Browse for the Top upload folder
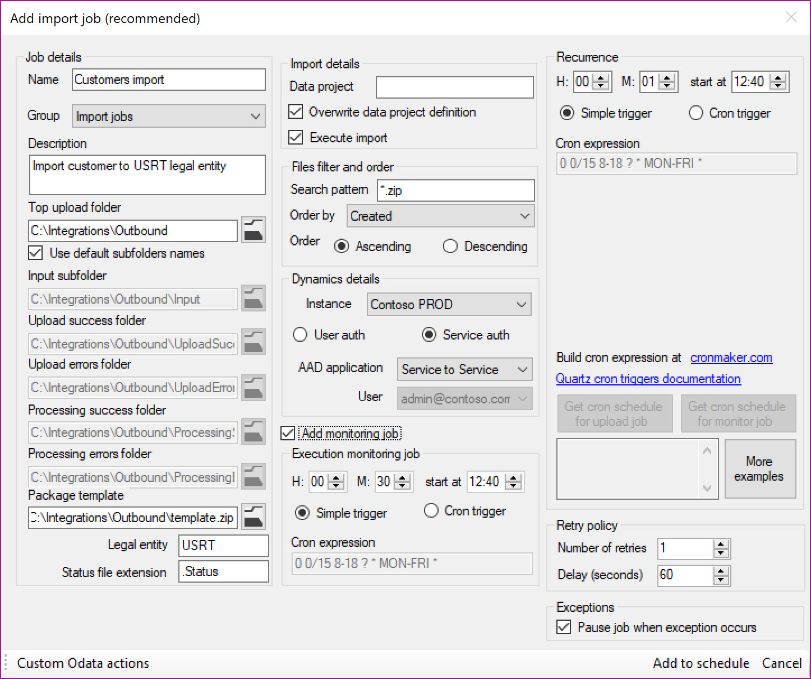The image size is (811, 679). click(254, 230)
